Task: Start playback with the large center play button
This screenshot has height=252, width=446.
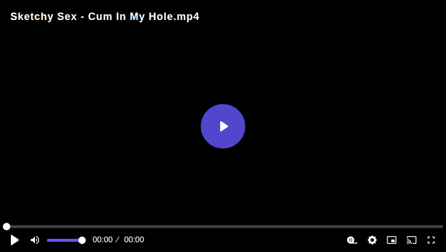Action: (x=223, y=126)
